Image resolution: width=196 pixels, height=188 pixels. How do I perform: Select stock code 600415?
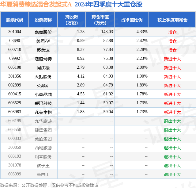tap(15, 94)
